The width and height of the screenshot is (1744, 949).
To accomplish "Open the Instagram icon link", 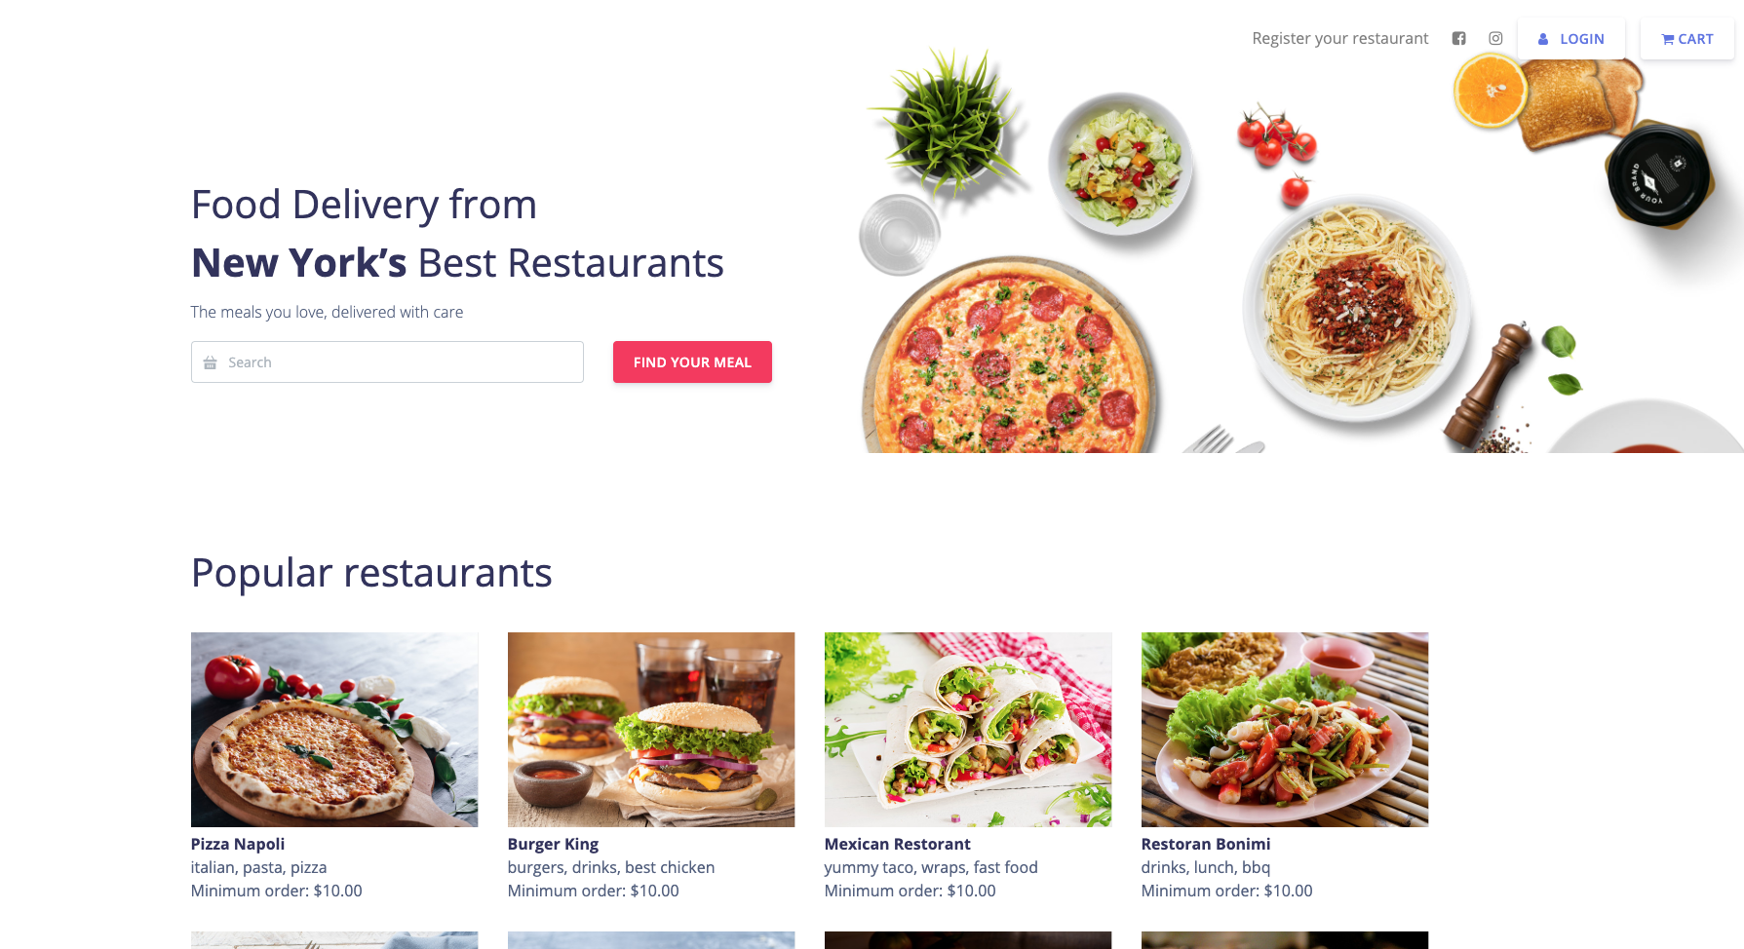I will pos(1495,39).
